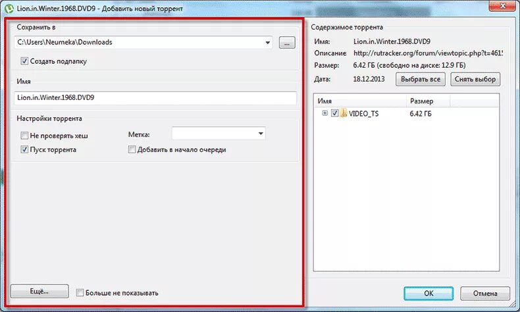Image resolution: width=520 pixels, height=312 pixels.
Task: Open the "Метка" label dropdown
Action: (x=261, y=133)
